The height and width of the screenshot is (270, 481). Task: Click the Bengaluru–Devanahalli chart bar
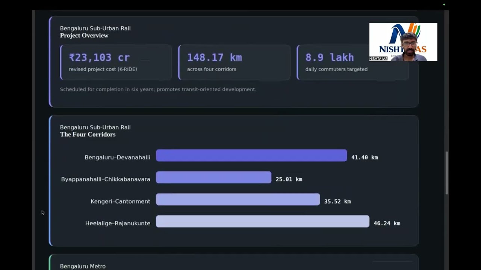click(x=251, y=156)
